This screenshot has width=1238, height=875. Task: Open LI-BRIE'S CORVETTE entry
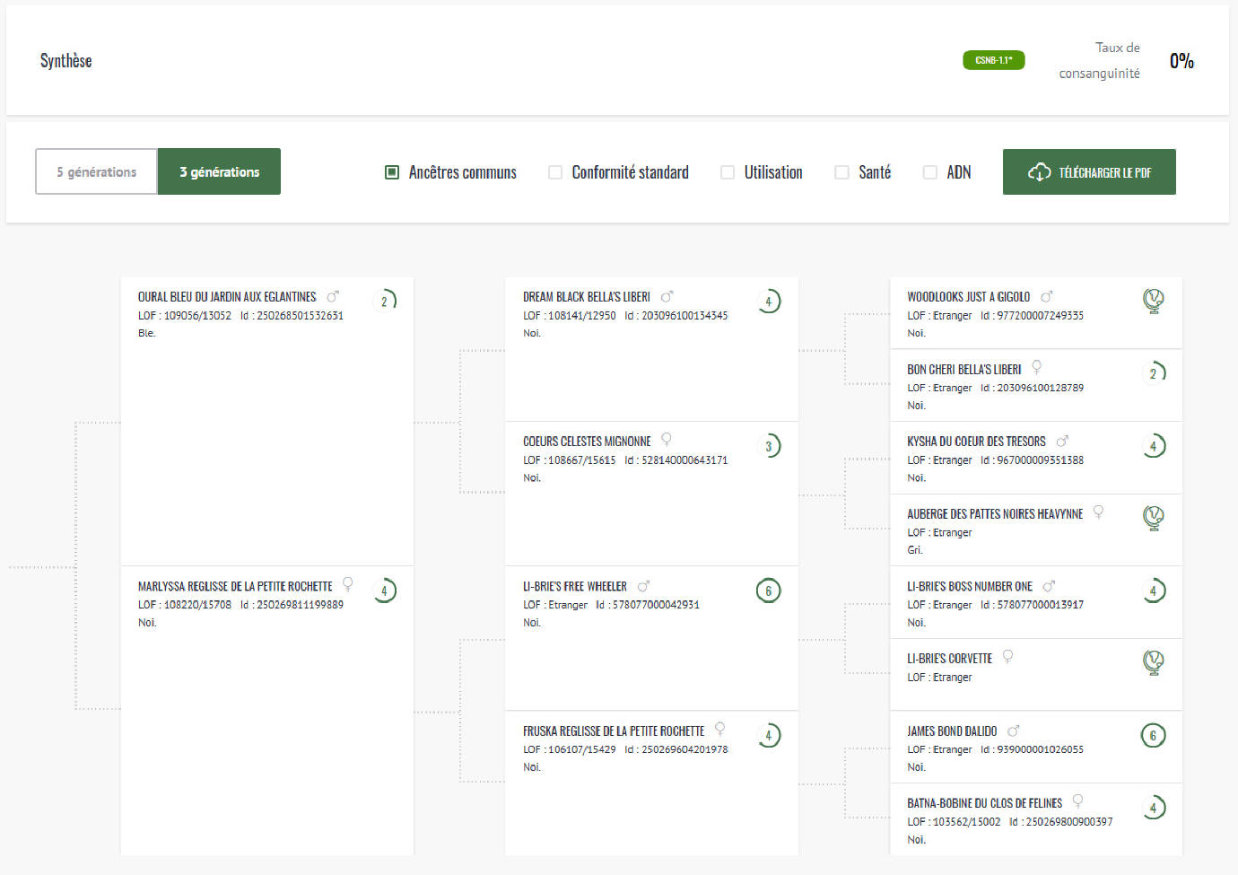[x=949, y=659]
